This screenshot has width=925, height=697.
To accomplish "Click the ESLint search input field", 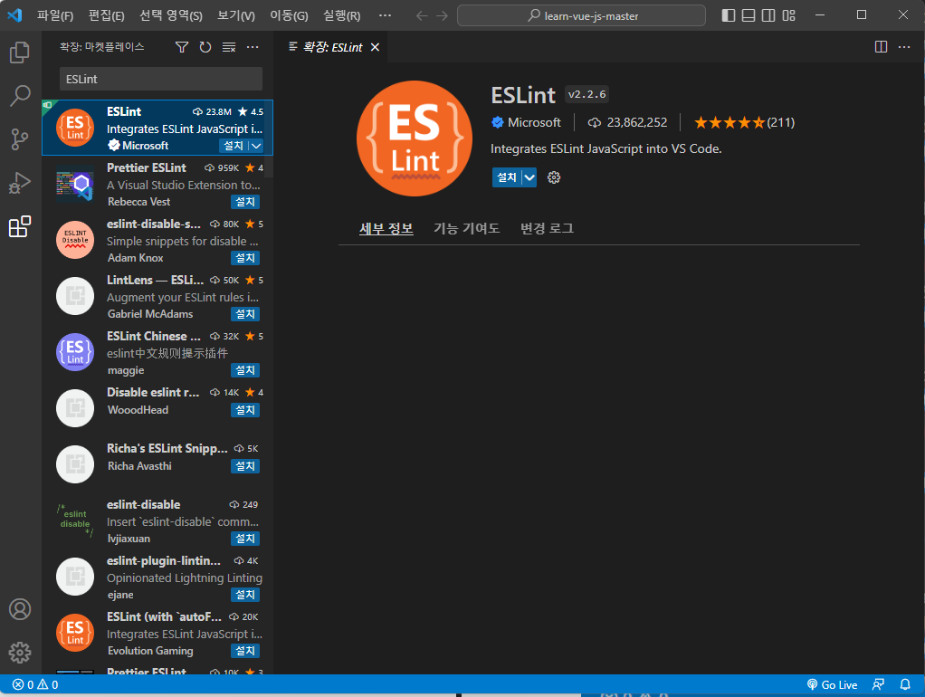I will pos(161,79).
